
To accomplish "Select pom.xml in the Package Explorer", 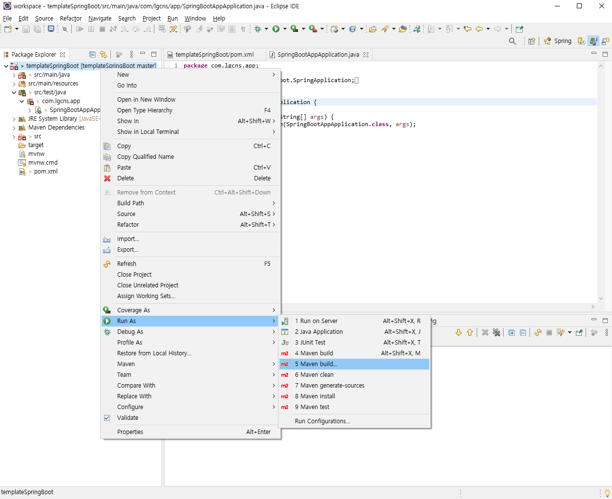I will (45, 172).
